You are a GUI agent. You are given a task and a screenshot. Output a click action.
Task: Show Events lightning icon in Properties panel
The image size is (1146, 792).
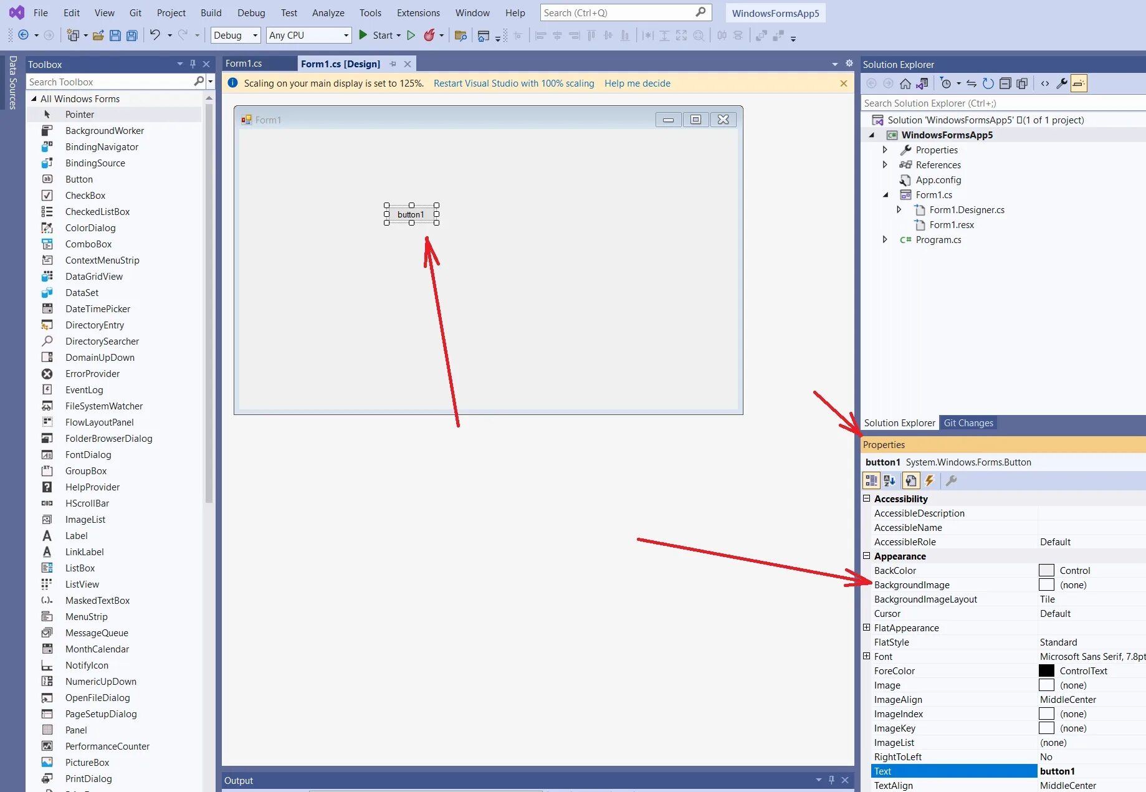930,480
